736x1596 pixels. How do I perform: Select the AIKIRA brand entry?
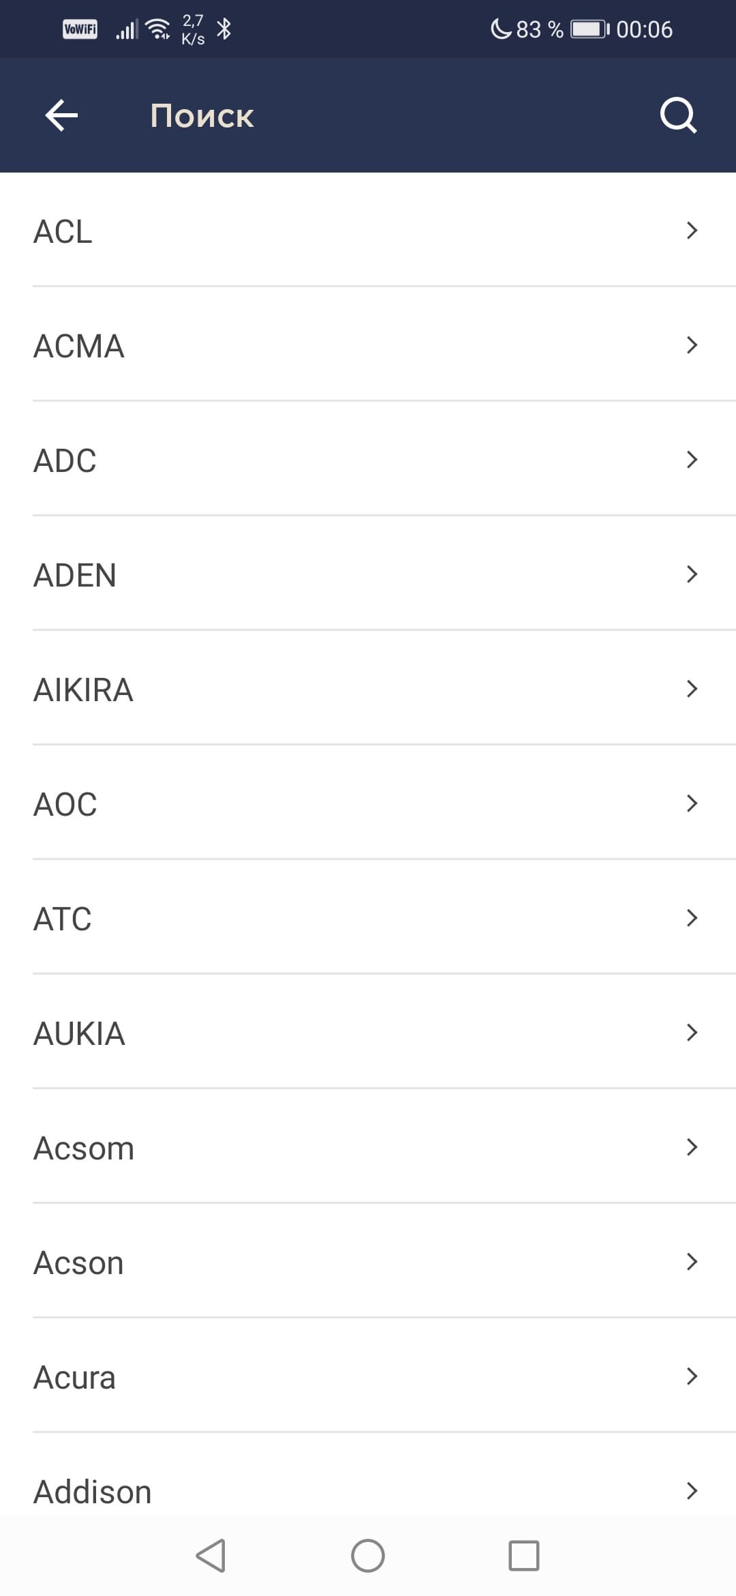(83, 690)
